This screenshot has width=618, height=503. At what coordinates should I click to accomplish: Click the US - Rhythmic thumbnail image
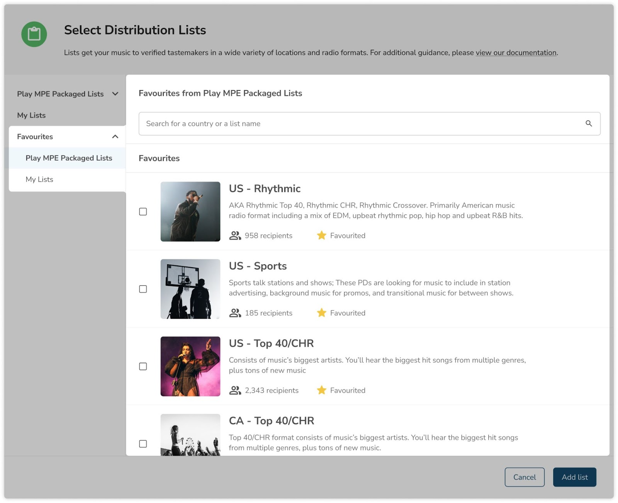pos(190,212)
